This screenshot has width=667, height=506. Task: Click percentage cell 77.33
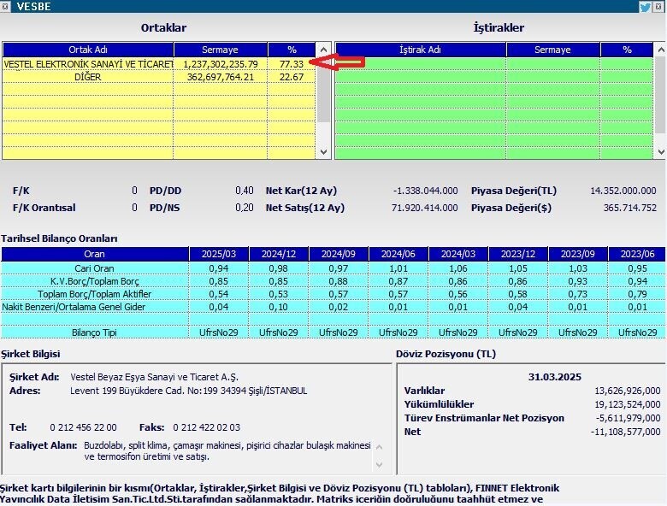[292, 64]
